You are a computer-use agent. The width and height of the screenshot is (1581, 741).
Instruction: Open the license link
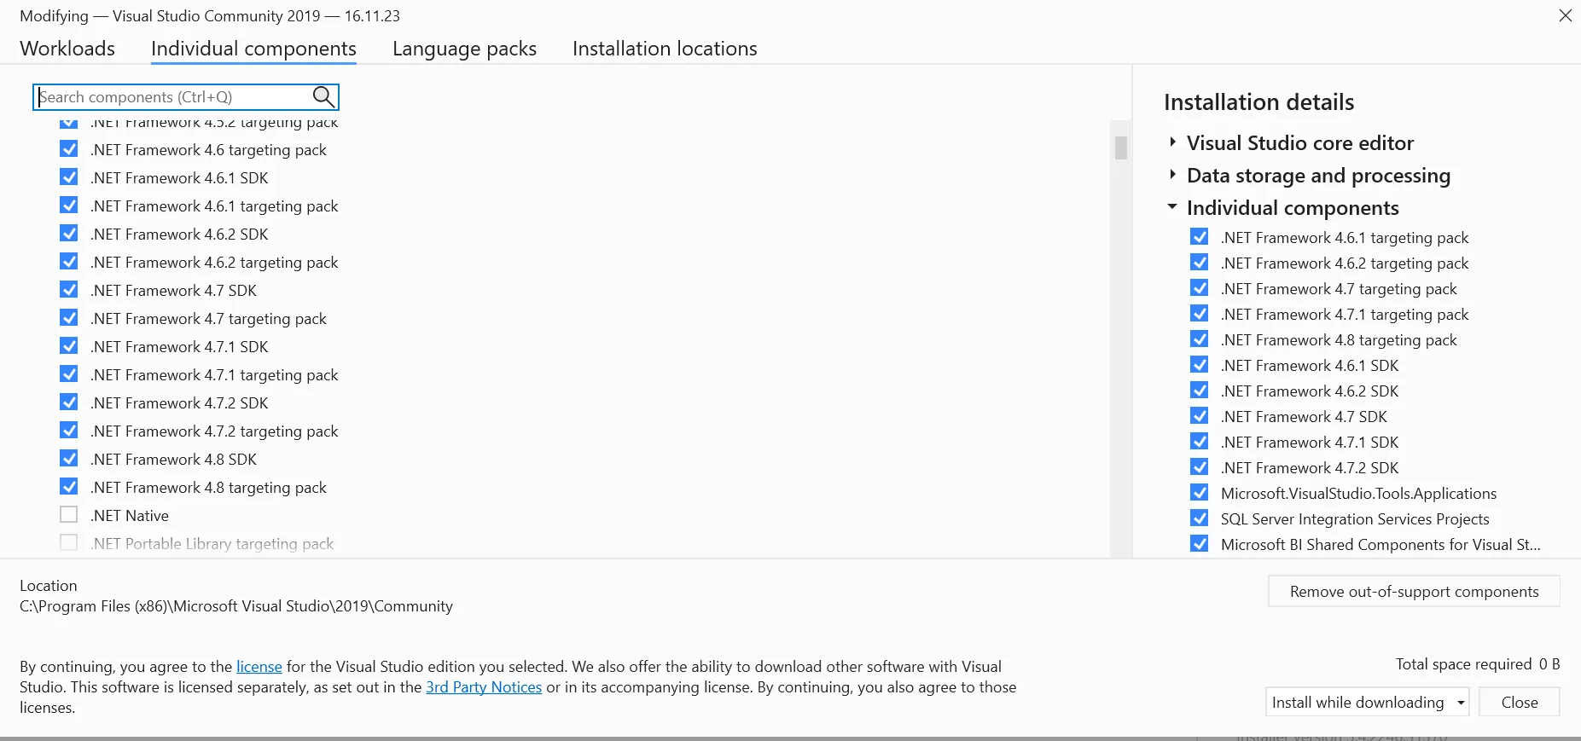click(x=259, y=667)
